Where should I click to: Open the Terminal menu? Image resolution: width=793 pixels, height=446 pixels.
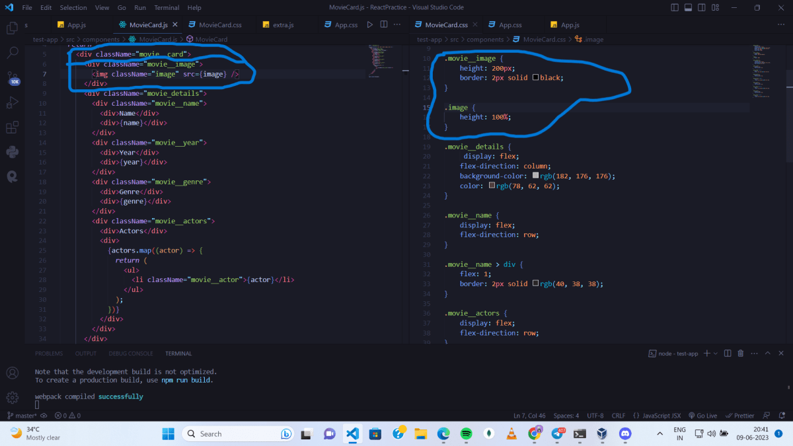tap(167, 7)
